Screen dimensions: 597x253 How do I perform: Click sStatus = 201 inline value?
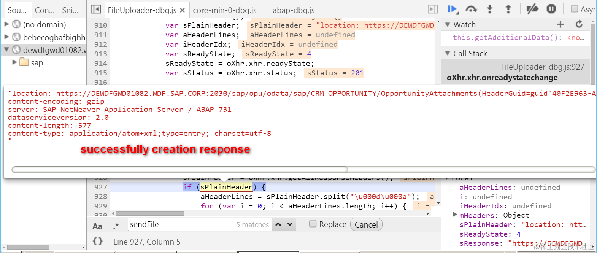pos(334,73)
